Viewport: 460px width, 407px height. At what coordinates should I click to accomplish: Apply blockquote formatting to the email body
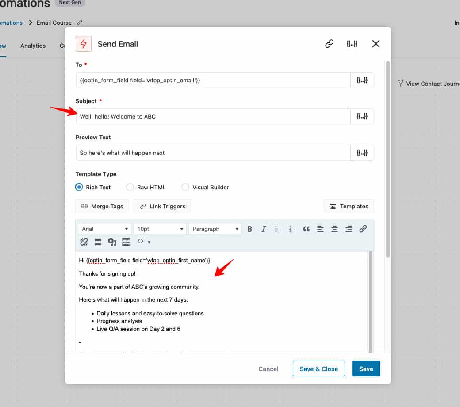(x=306, y=229)
